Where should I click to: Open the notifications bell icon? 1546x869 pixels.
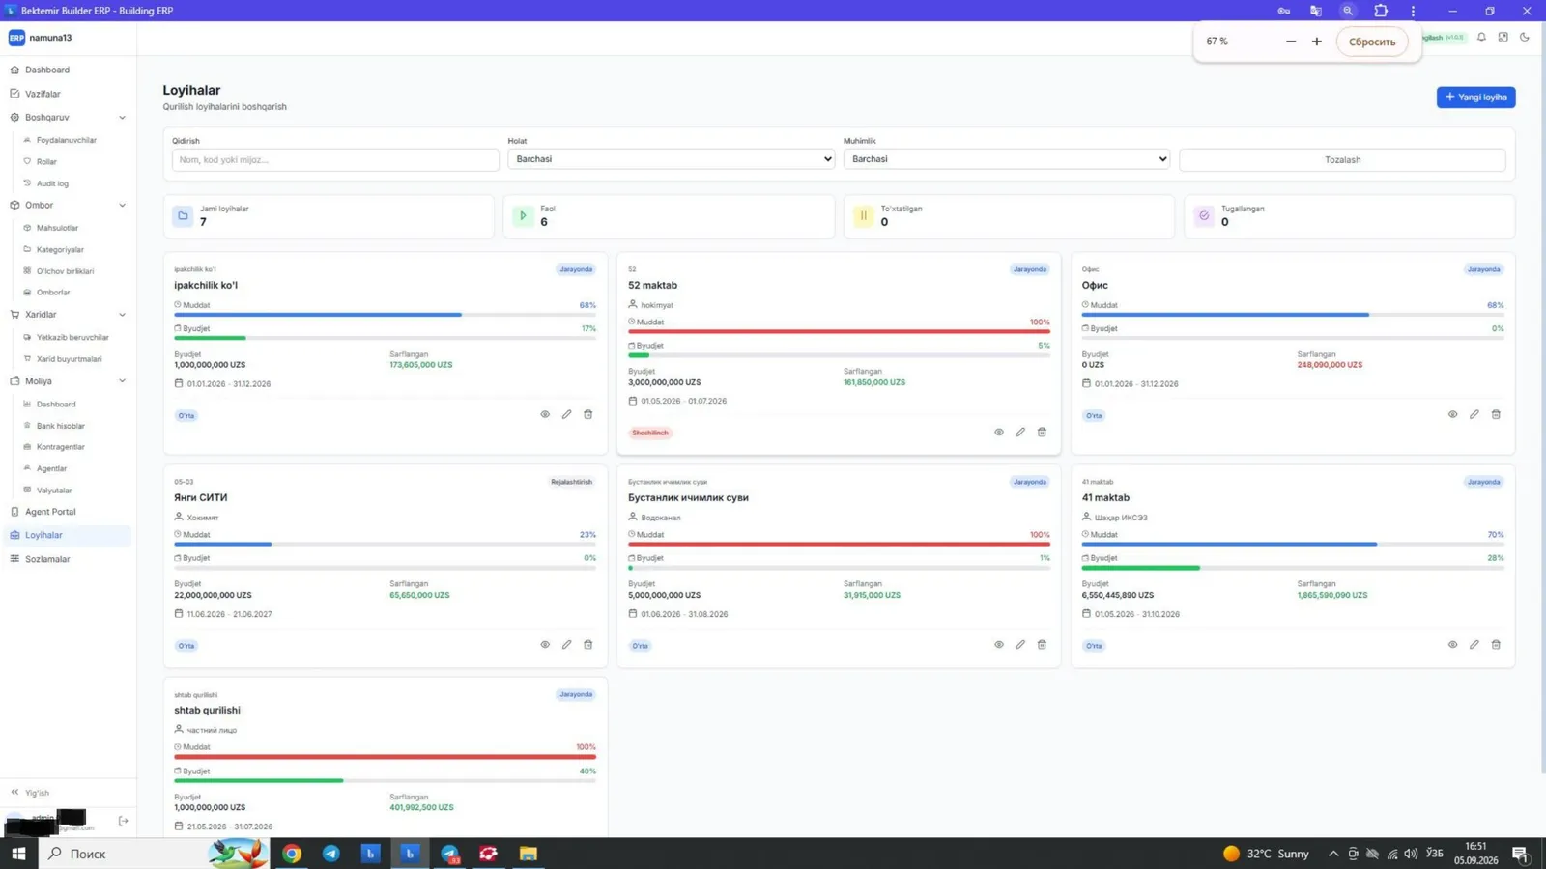(x=1481, y=37)
